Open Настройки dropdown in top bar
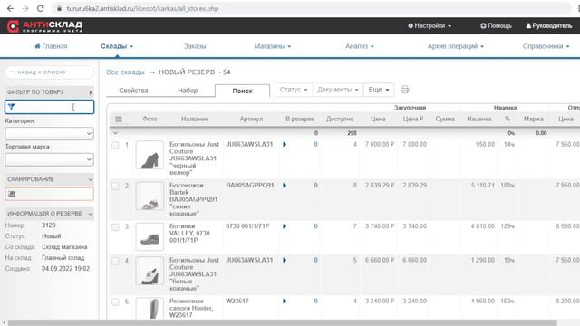 coord(430,26)
